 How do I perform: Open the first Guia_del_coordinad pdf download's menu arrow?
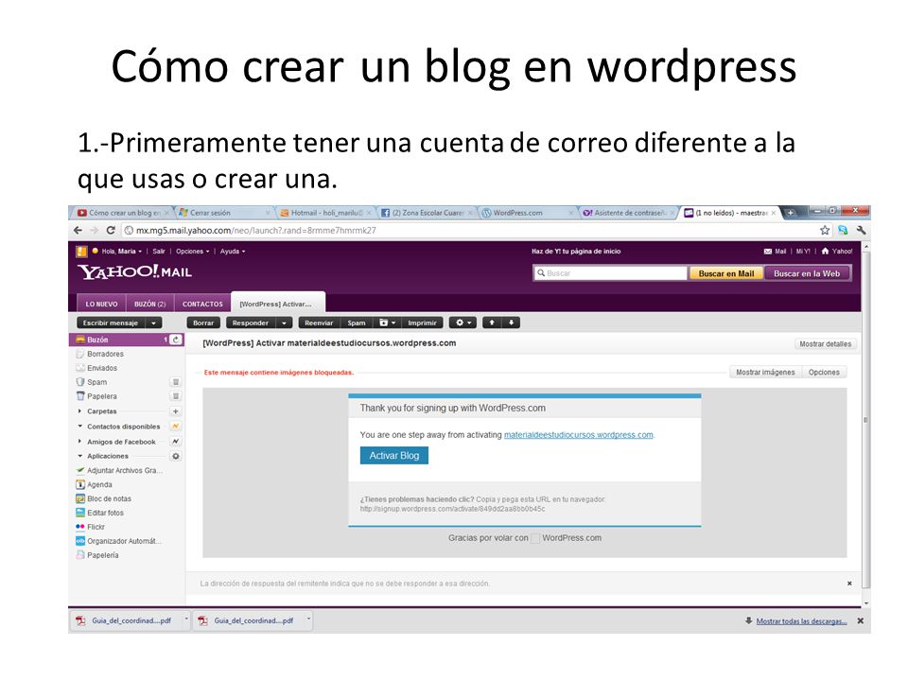click(186, 620)
